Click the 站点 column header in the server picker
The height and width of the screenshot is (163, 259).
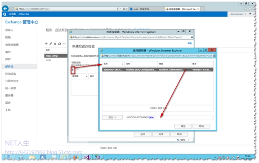141,64
